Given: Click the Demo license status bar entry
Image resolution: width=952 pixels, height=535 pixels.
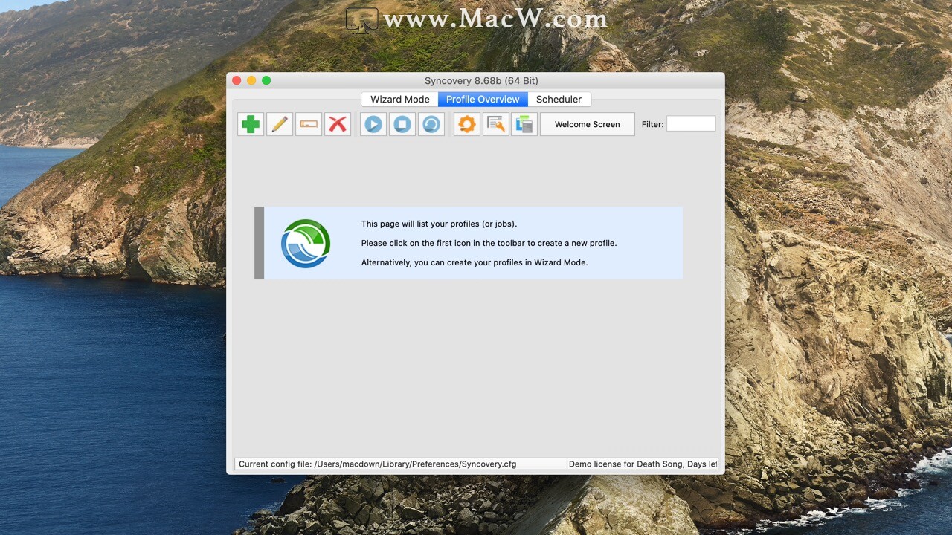Looking at the screenshot, I should pyautogui.click(x=643, y=464).
